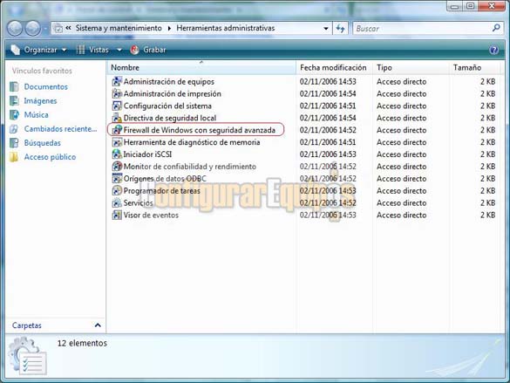Click the Buscar search field

(x=423, y=29)
